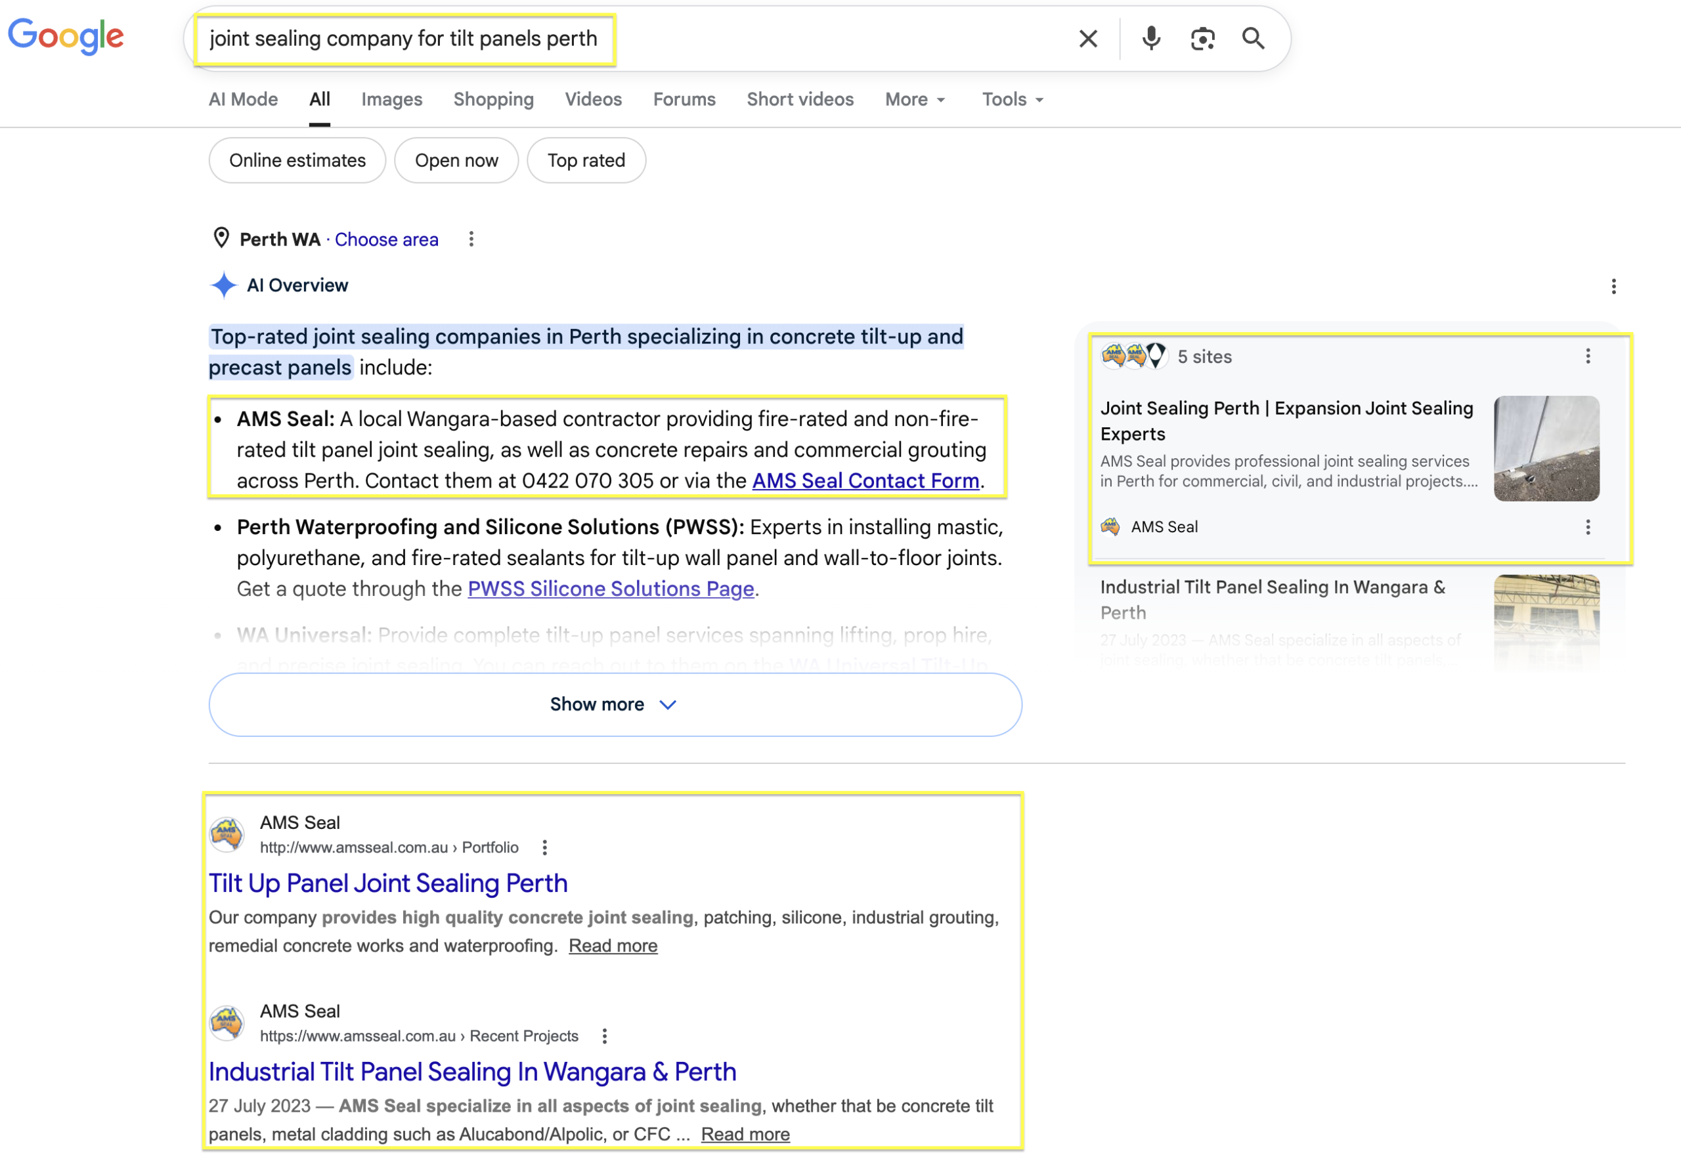Click AMS Seal favicon on Portfolio result
Screen dimensions: 1681x1161
227,834
